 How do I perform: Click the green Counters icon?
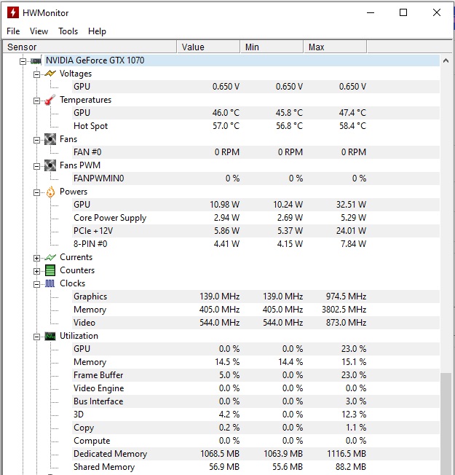click(50, 270)
